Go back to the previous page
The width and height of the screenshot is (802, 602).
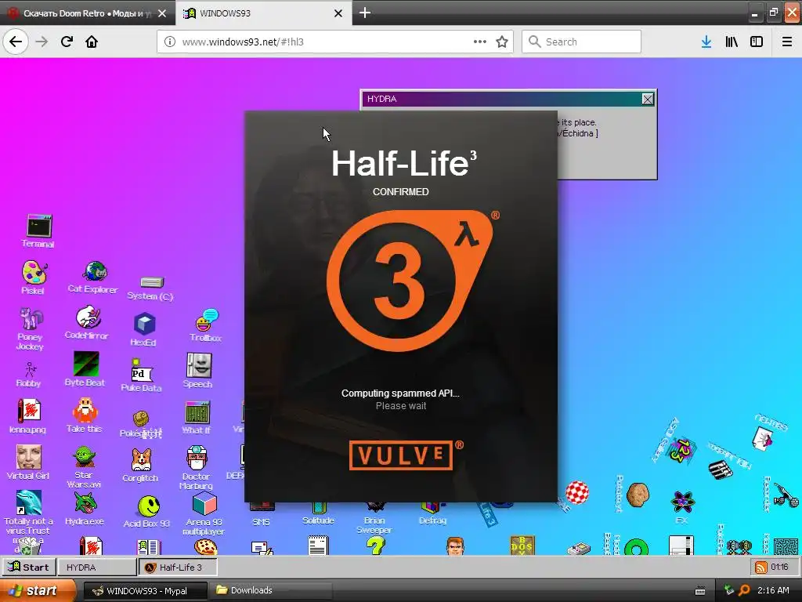click(16, 42)
